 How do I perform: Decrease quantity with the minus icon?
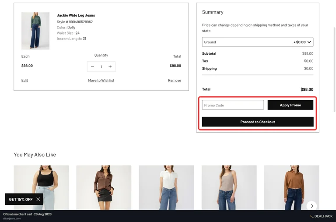92,67
